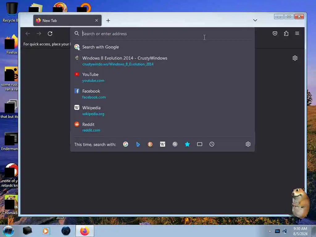Open Firefox hamburger application menu
The image size is (316, 237).
tap(297, 33)
